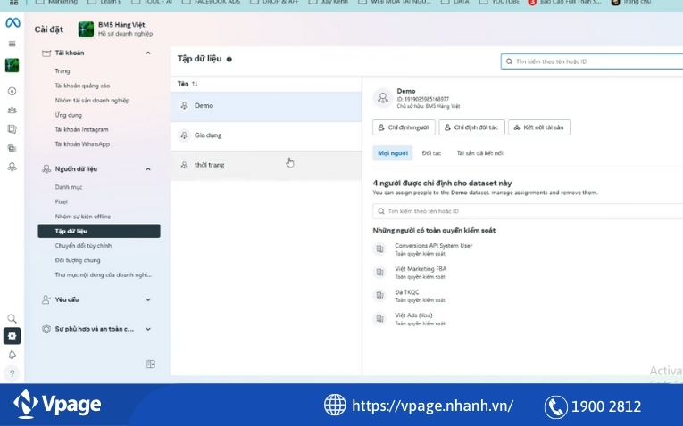The width and height of the screenshot is (683, 426).
Task: Click the settings gear icon
Action: 12,336
